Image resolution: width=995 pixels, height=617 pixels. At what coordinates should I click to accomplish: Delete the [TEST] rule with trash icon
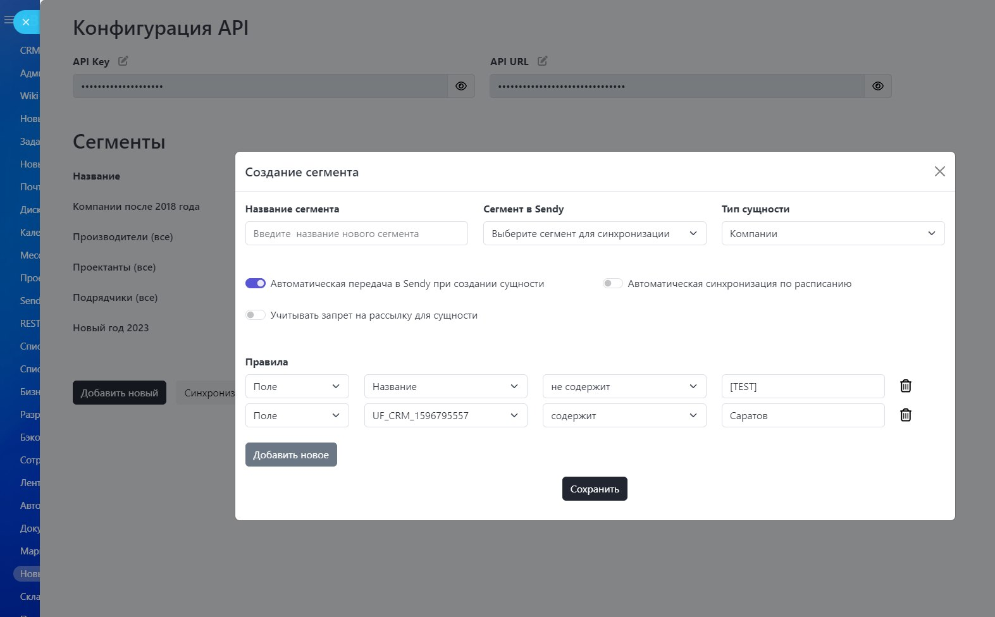click(x=905, y=386)
